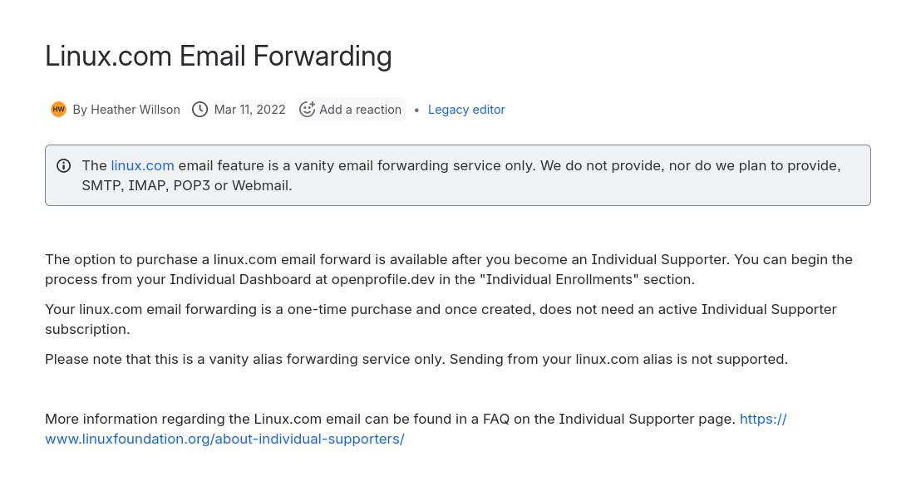The width and height of the screenshot is (916, 491).
Task: Open the linuxfoundation.org individual supporters URL
Action: (x=224, y=439)
